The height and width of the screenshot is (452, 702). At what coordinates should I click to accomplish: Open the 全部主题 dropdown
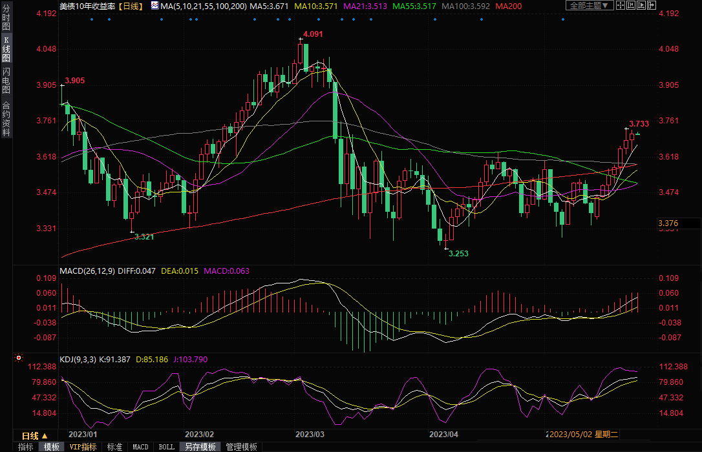[x=587, y=5]
